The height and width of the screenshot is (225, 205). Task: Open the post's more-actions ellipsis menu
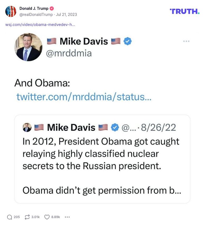[67, 217]
